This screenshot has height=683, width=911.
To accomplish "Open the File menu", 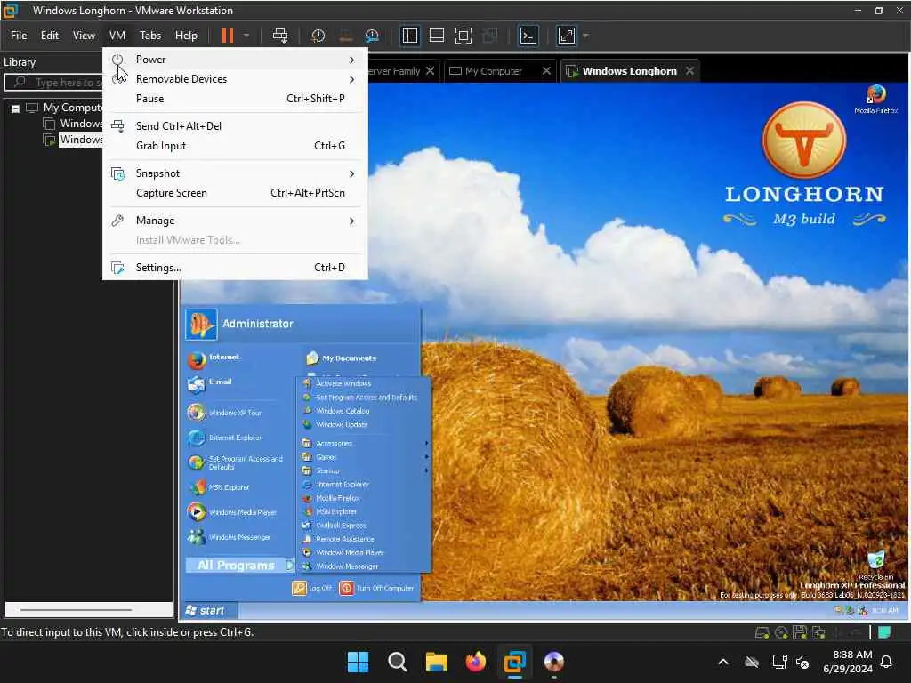I will (x=19, y=36).
